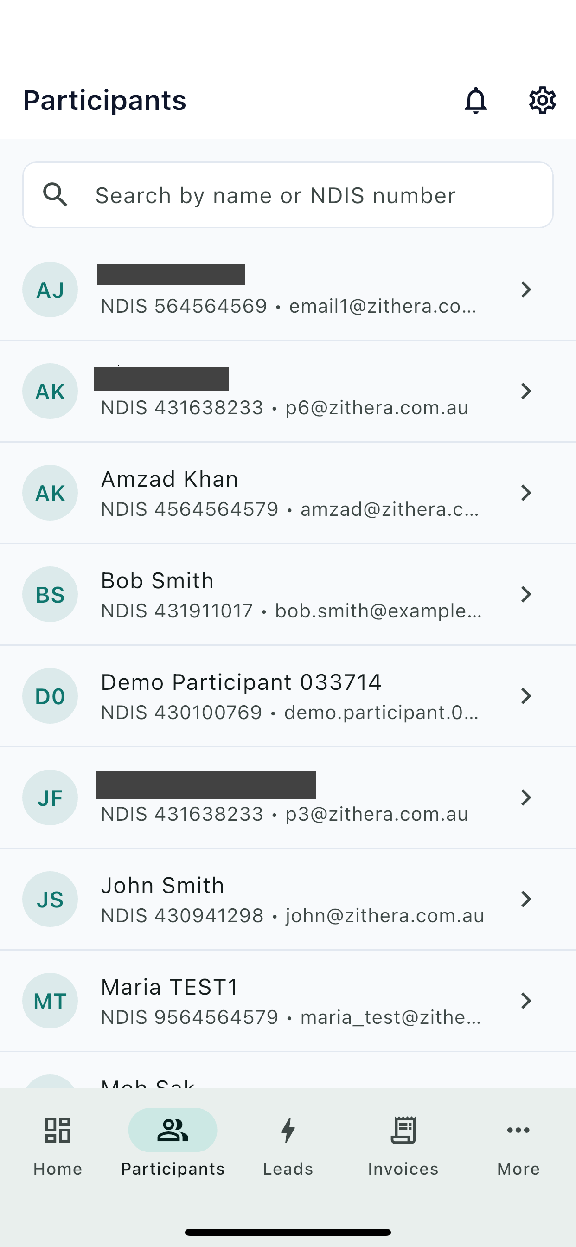
Task: Open the participant with email p3@zithera.com.au
Action: (x=288, y=798)
